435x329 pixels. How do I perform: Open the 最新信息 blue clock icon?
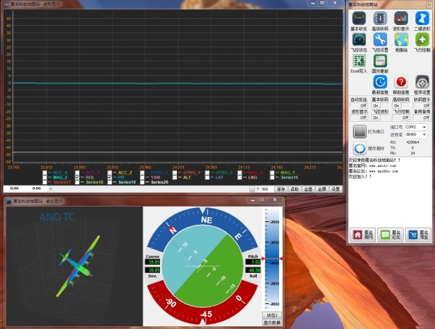(x=380, y=82)
